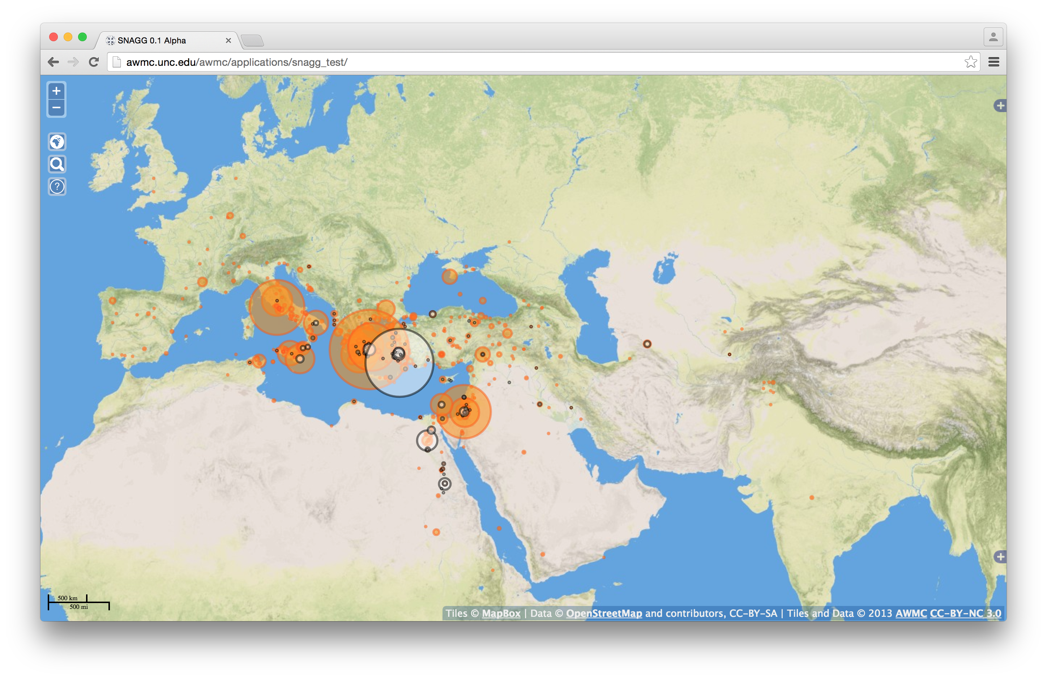
Task: Close the SNAGG 0.1 Alpha tab
Action: [228, 40]
